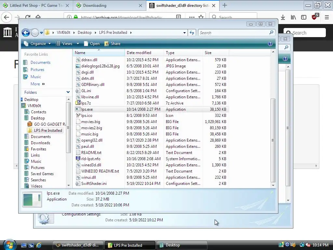Open Pictures favorite link
The width and height of the screenshot is (333, 250).
37,70
